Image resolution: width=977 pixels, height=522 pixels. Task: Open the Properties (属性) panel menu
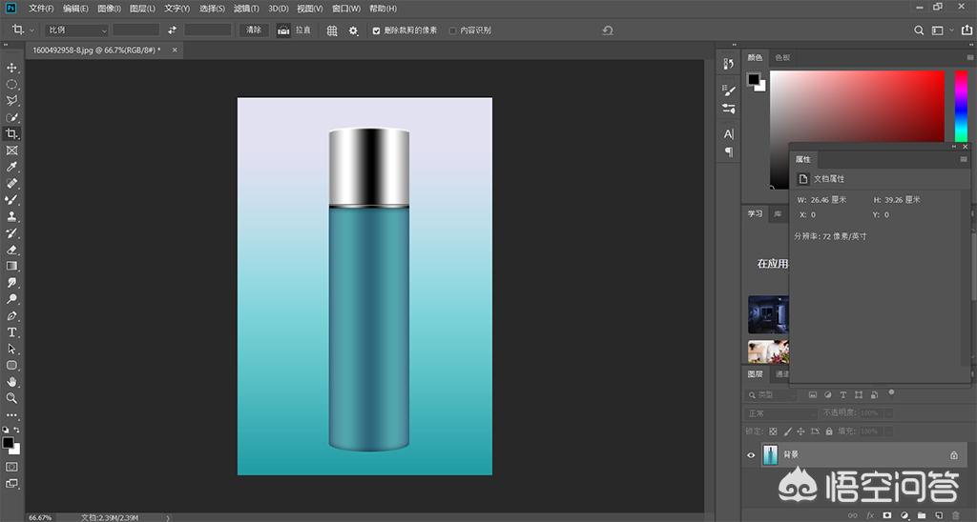coord(963,159)
